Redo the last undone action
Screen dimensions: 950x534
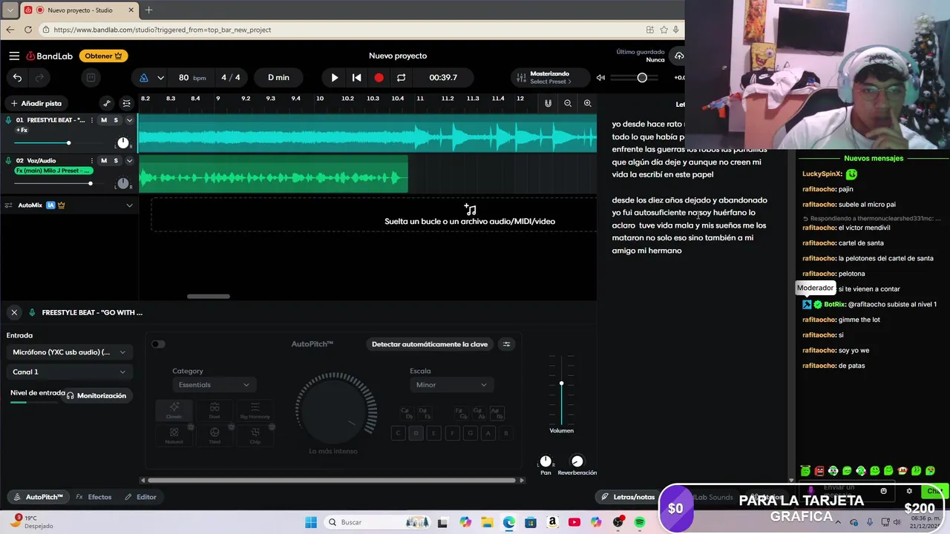[40, 77]
